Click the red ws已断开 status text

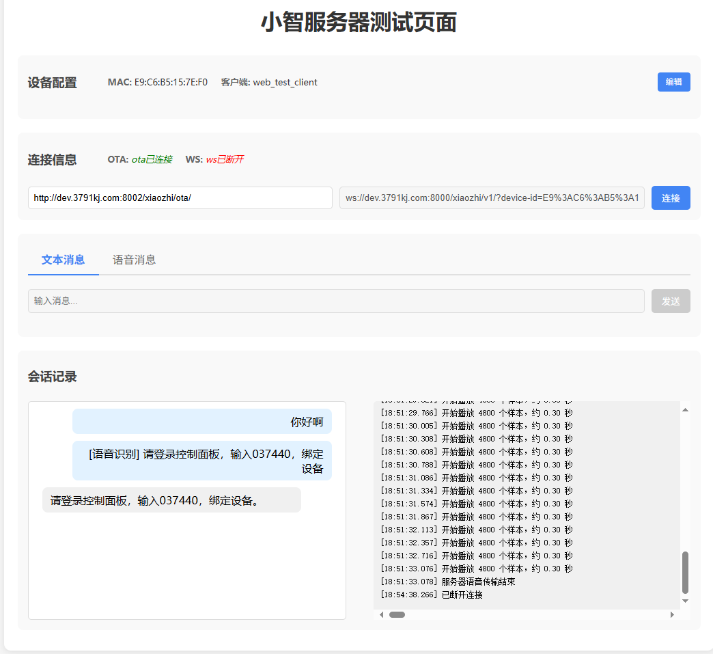225,160
